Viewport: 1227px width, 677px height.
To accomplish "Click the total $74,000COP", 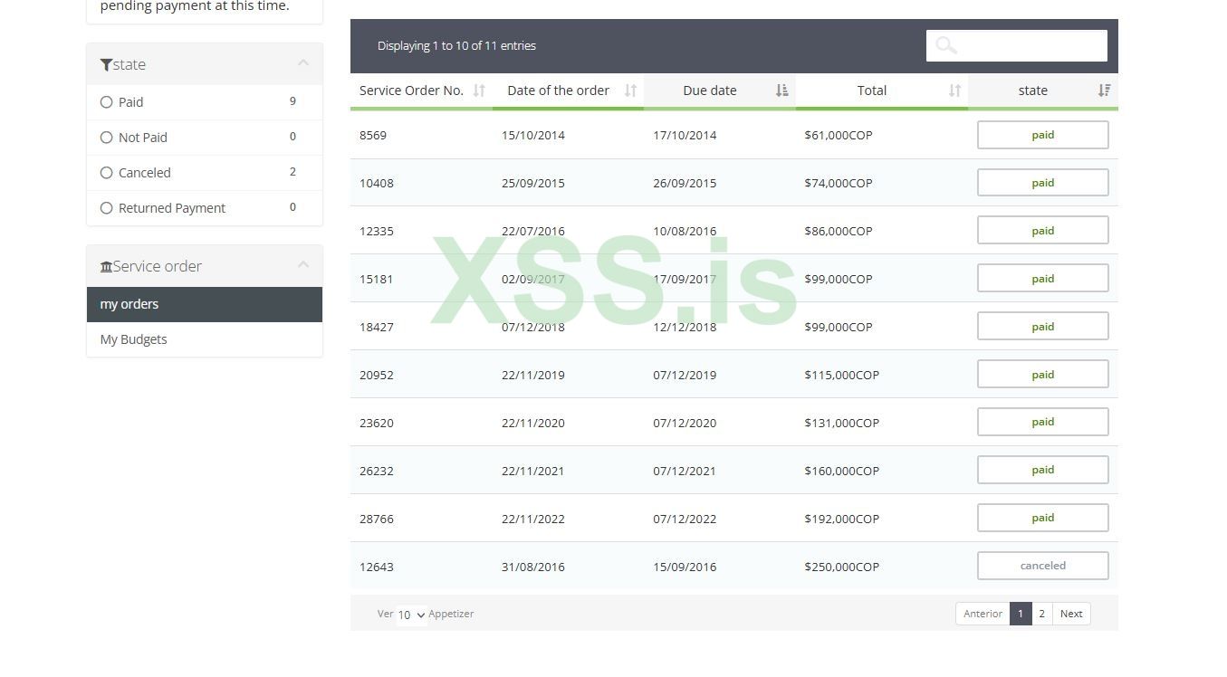I will pos(839,184).
